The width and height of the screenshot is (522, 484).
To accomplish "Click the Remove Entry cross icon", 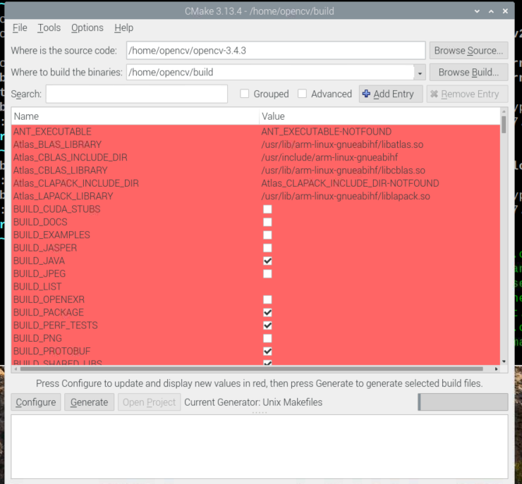I will (434, 94).
